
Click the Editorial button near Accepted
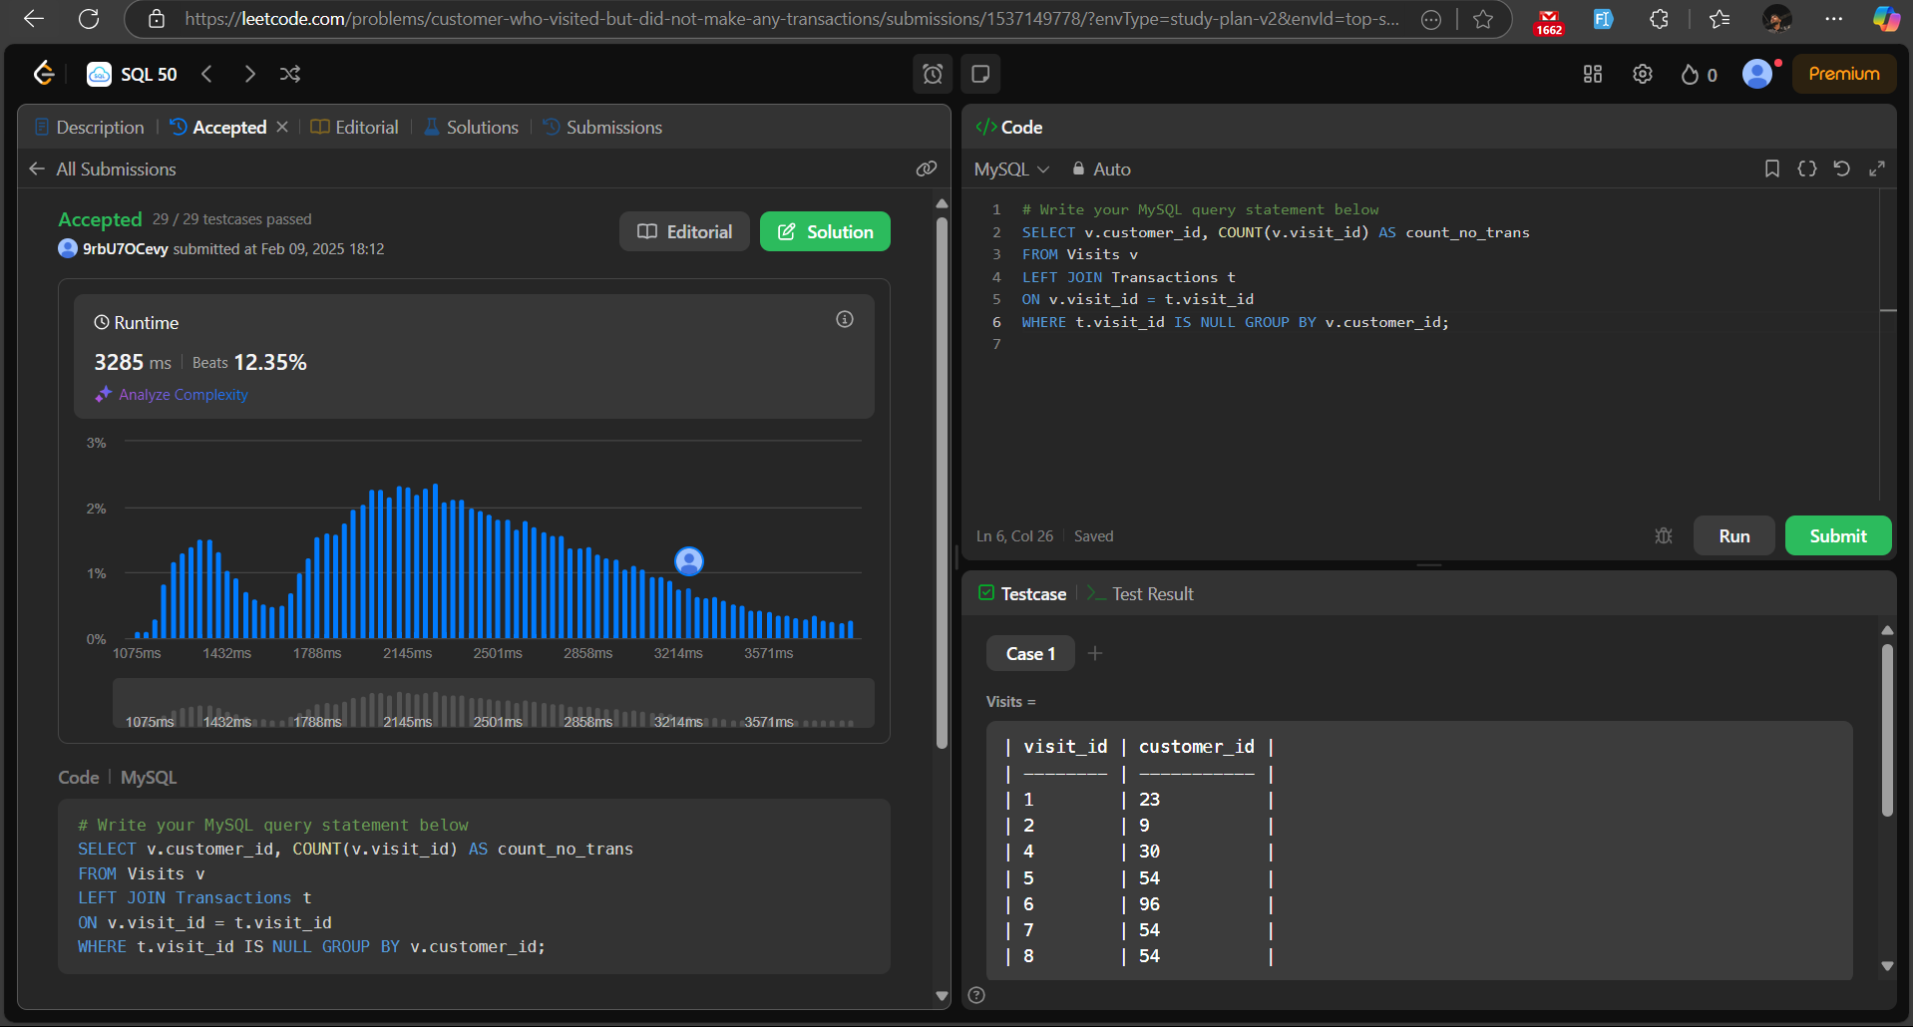[684, 231]
